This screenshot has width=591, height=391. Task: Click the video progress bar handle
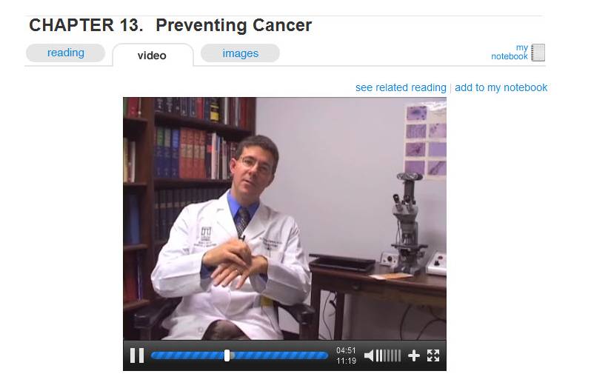(227, 355)
